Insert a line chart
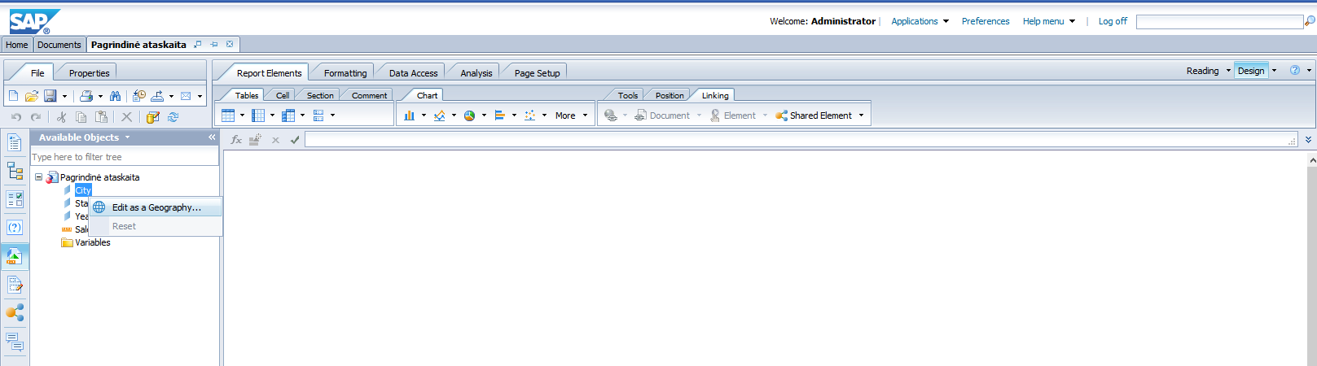This screenshot has width=1317, height=366. pyautogui.click(x=439, y=115)
